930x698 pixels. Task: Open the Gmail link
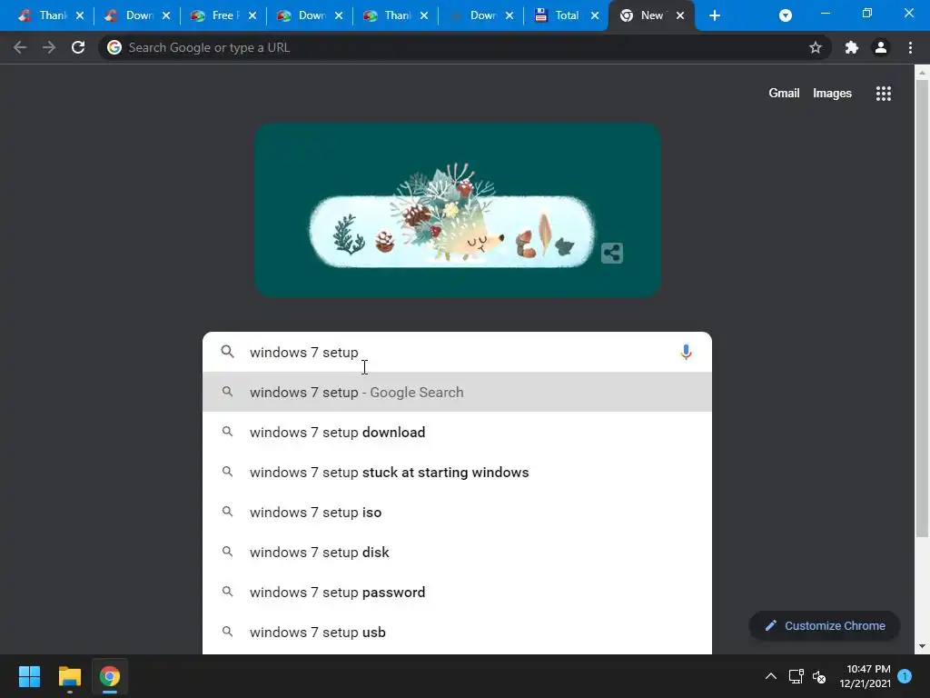(x=784, y=94)
